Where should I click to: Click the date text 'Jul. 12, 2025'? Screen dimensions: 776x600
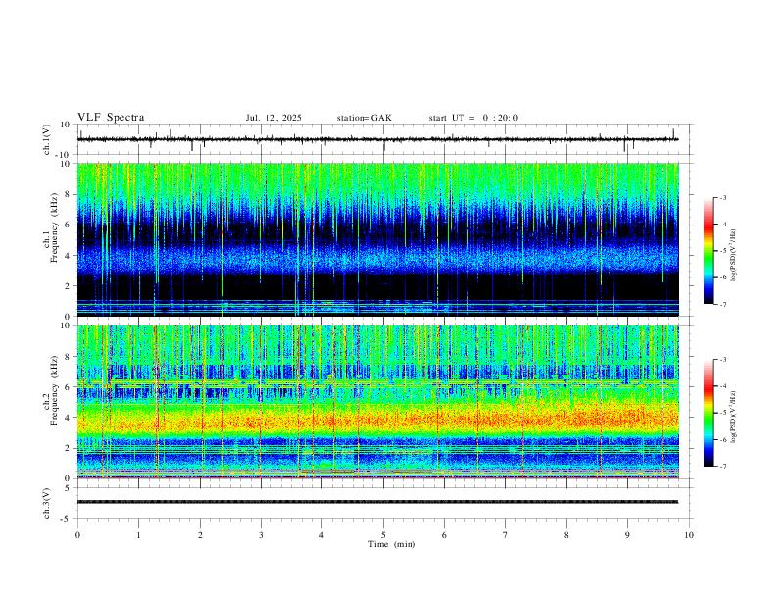click(x=273, y=118)
